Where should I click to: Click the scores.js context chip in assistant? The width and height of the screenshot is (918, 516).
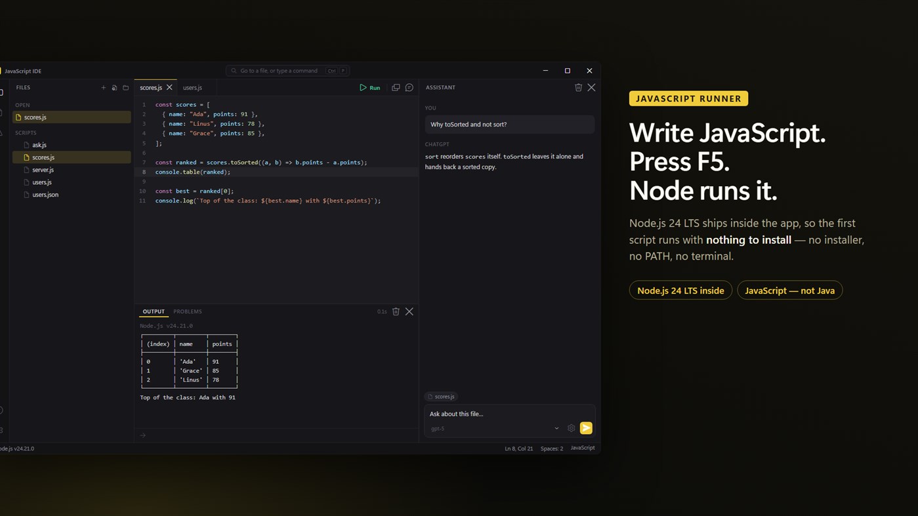[x=441, y=397]
